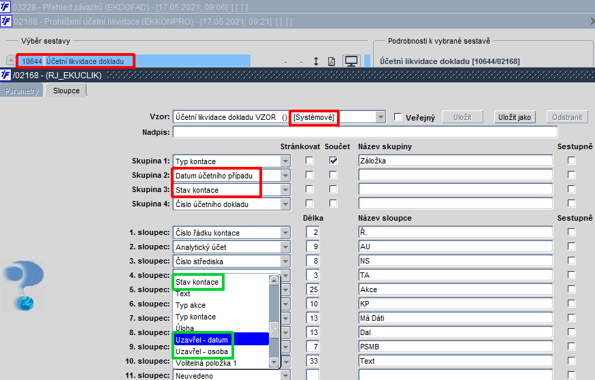Click the iF icon of RJ_EKUCLIK titlebar

(x=5, y=75)
